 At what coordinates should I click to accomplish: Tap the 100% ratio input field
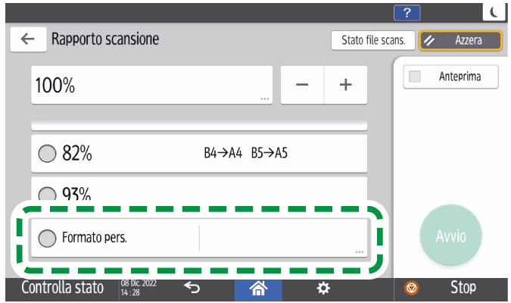[x=151, y=85]
